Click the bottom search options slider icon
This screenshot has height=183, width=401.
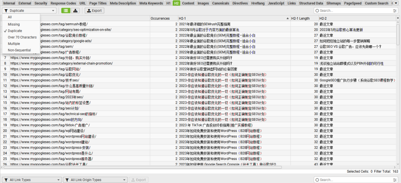(x=395, y=180)
